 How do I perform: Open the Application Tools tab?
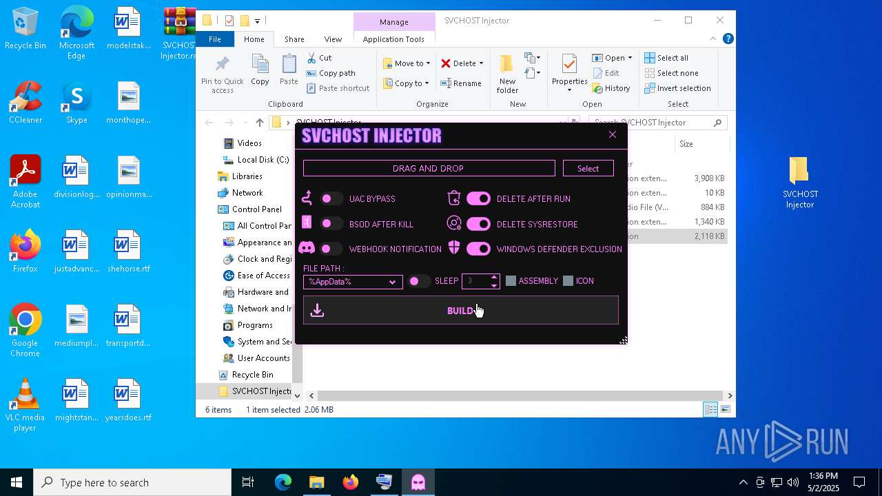pyautogui.click(x=393, y=39)
